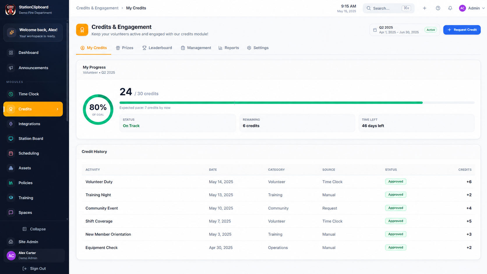The height and width of the screenshot is (274, 487).
Task: Click the May 10, 2025 date cell
Action: (221, 208)
